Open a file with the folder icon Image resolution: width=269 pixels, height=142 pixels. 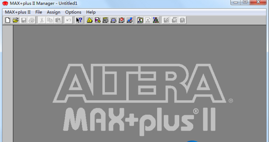click(x=15, y=20)
